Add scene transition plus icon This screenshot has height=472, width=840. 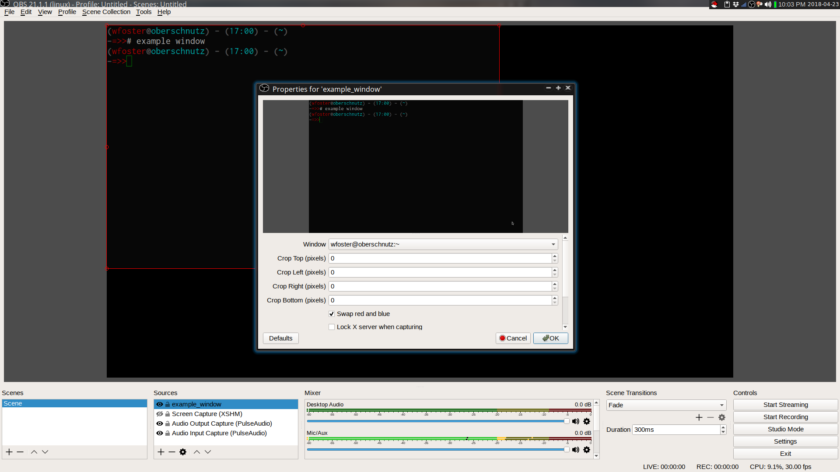point(699,417)
